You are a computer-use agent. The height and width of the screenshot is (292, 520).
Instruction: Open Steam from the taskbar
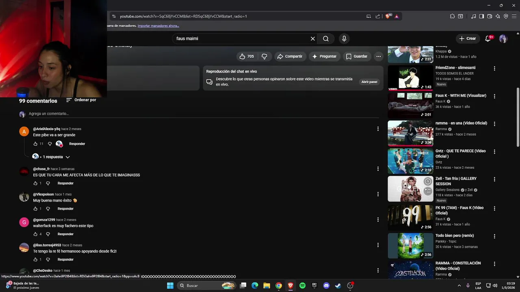pyautogui.click(x=338, y=286)
